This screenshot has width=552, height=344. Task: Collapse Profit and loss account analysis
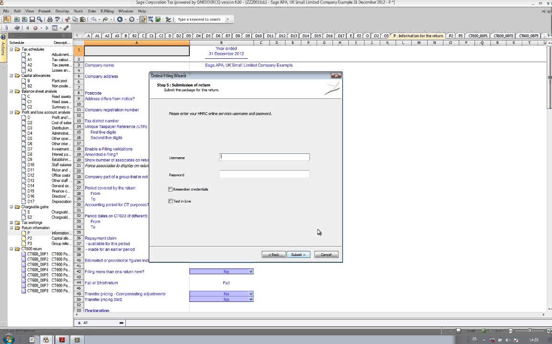coord(11,113)
